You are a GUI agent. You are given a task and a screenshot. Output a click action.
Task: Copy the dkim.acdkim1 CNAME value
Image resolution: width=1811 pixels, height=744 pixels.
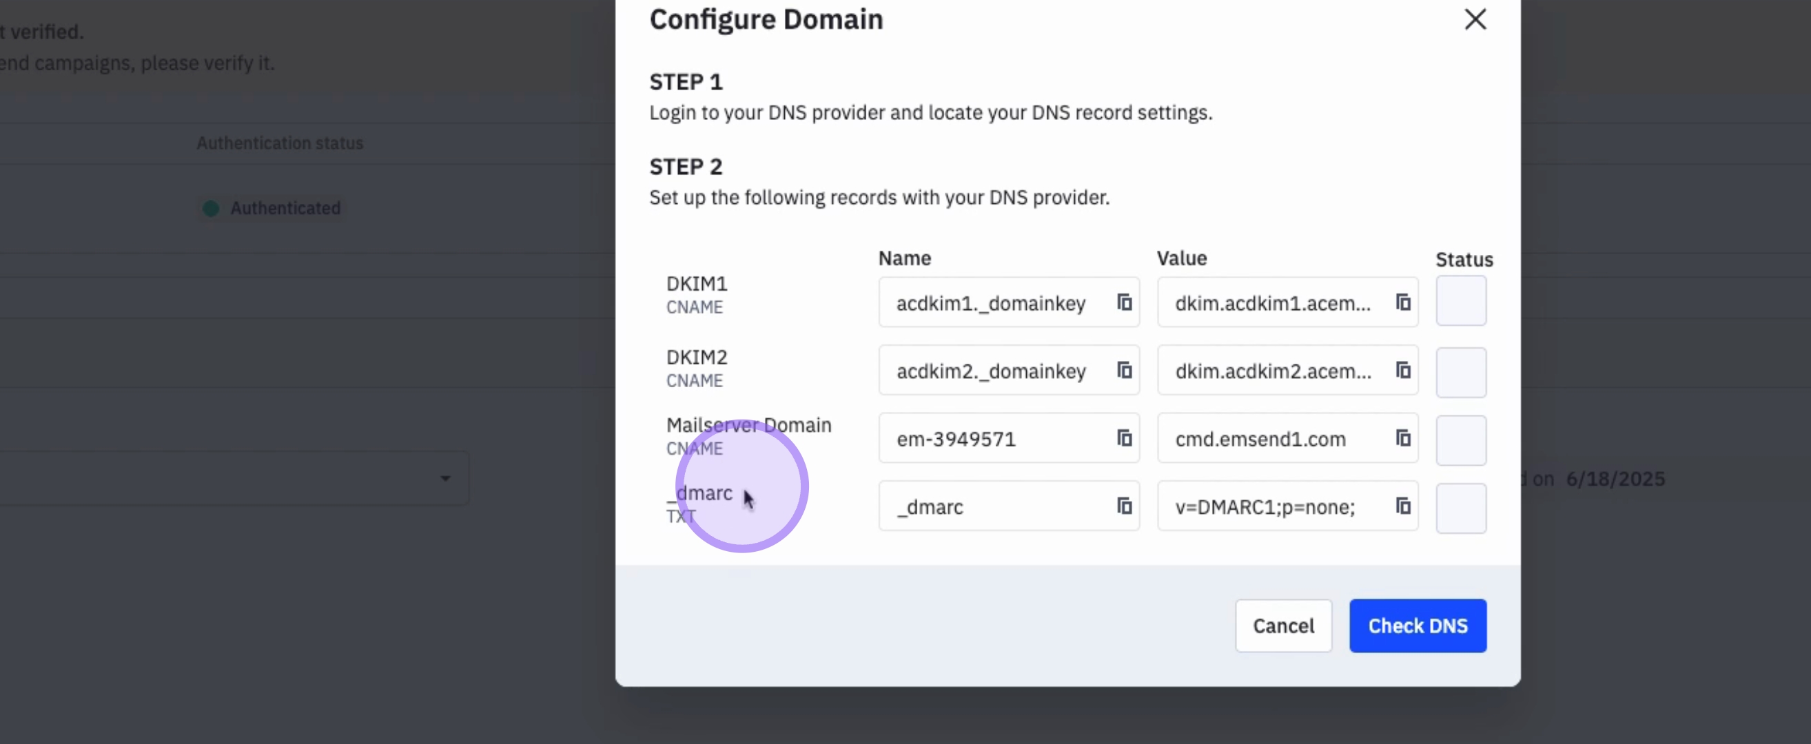click(x=1402, y=302)
